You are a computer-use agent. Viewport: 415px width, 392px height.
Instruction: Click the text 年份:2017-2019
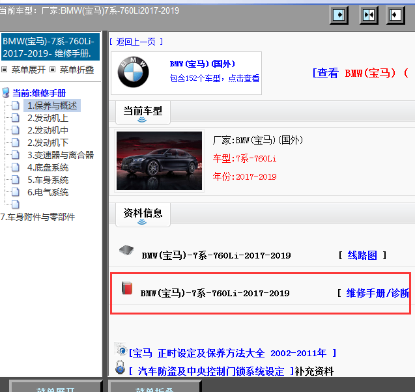click(x=245, y=176)
